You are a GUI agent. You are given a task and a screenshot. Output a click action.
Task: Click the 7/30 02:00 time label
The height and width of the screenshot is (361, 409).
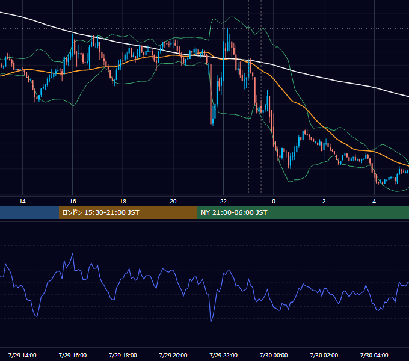pyautogui.click(x=324, y=355)
